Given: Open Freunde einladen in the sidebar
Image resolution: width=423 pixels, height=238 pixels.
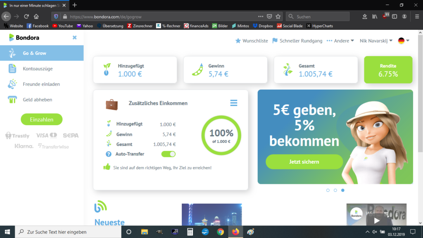Looking at the screenshot, I should pyautogui.click(x=42, y=84).
